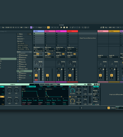The image size is (123, 137).
Task: Stop playback with the Stop button
Action: [x=64, y=27]
